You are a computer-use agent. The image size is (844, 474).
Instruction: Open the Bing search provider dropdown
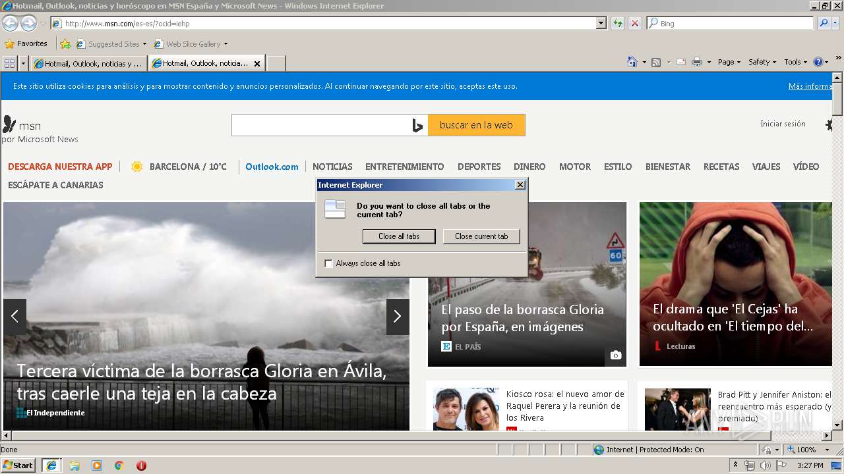point(835,23)
